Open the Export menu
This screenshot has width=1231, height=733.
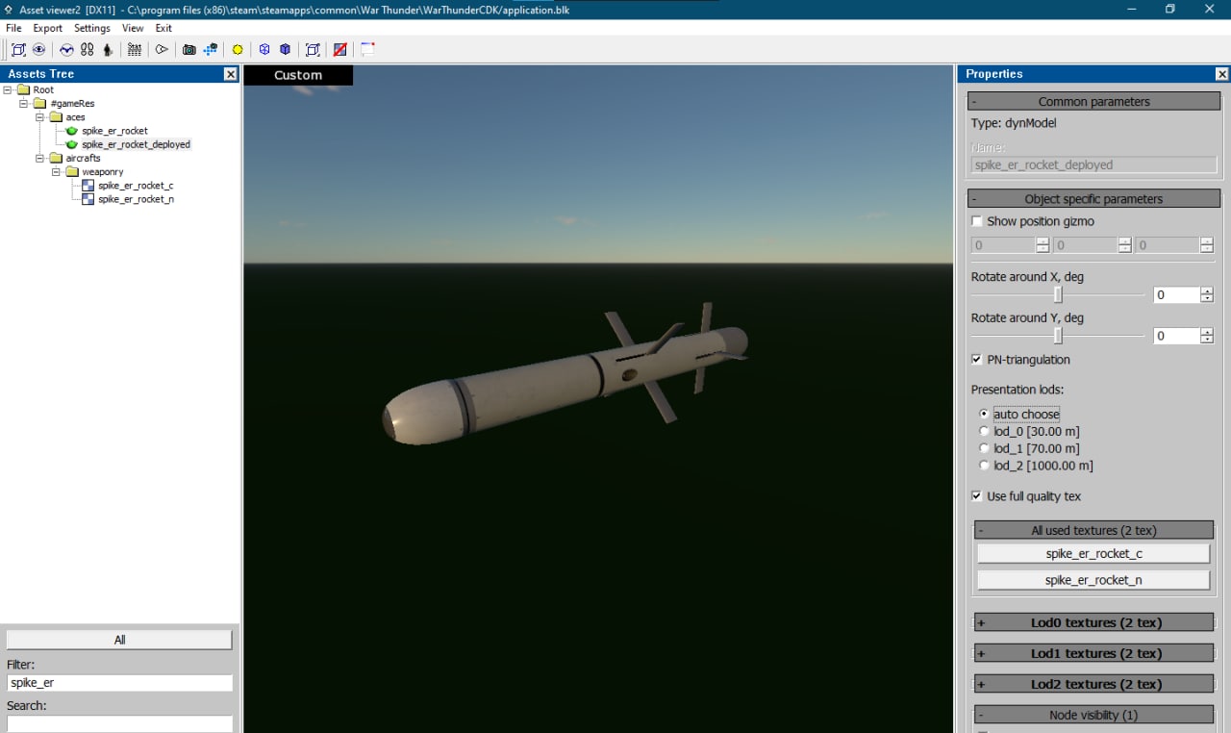tap(48, 28)
